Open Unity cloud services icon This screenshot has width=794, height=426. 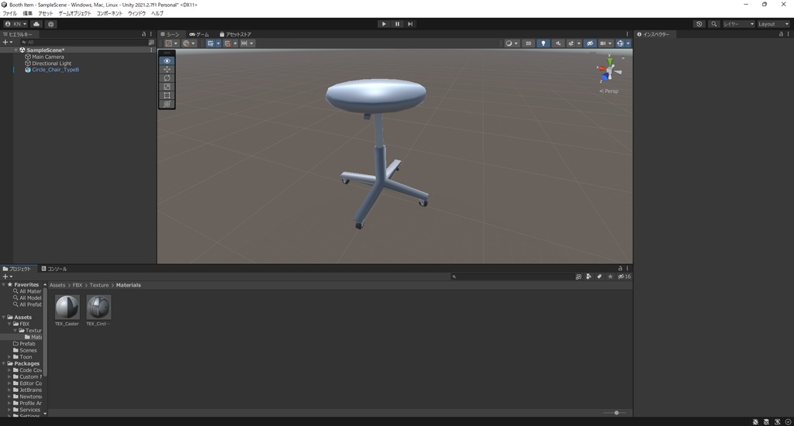pyautogui.click(x=36, y=24)
